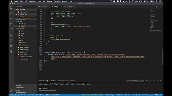Viewport: 172px width, 96px height.
Task: Change UTF-8 file encoding
Action: (135, 95)
